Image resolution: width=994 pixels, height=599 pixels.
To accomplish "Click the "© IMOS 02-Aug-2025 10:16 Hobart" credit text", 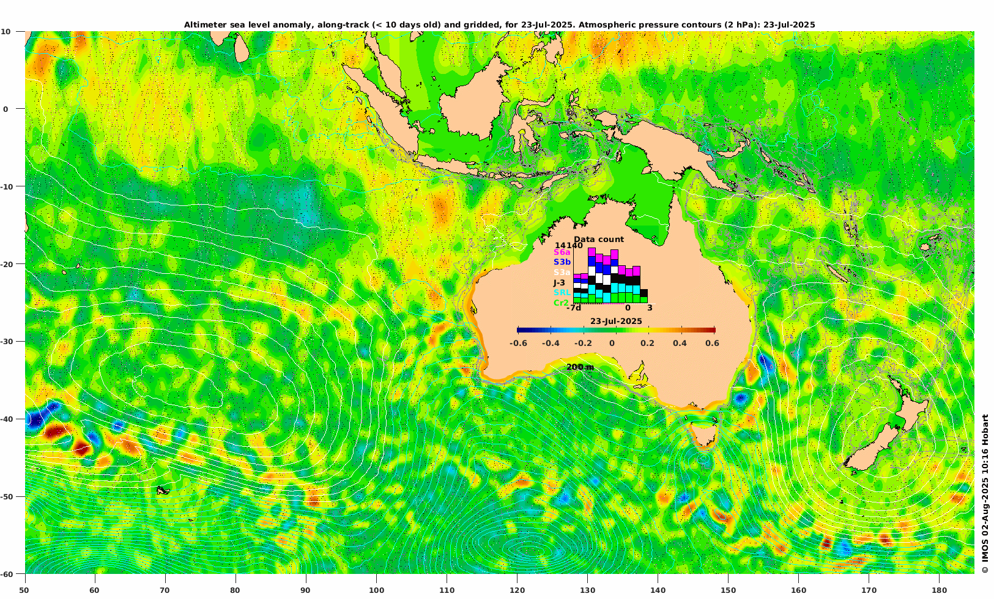I will [985, 494].
